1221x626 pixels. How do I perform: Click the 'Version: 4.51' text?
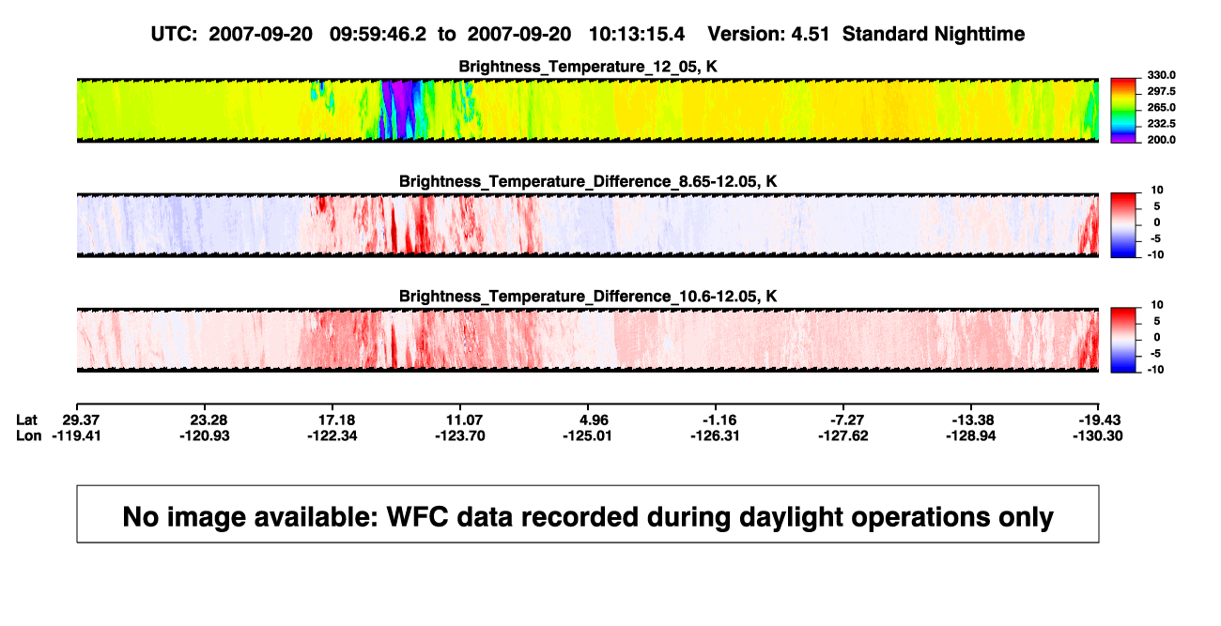pyautogui.click(x=769, y=34)
